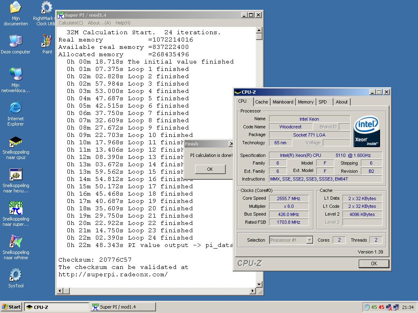Click the rightmost network computers tray icon
The width and height of the screenshot is (418, 313).
coord(396,307)
